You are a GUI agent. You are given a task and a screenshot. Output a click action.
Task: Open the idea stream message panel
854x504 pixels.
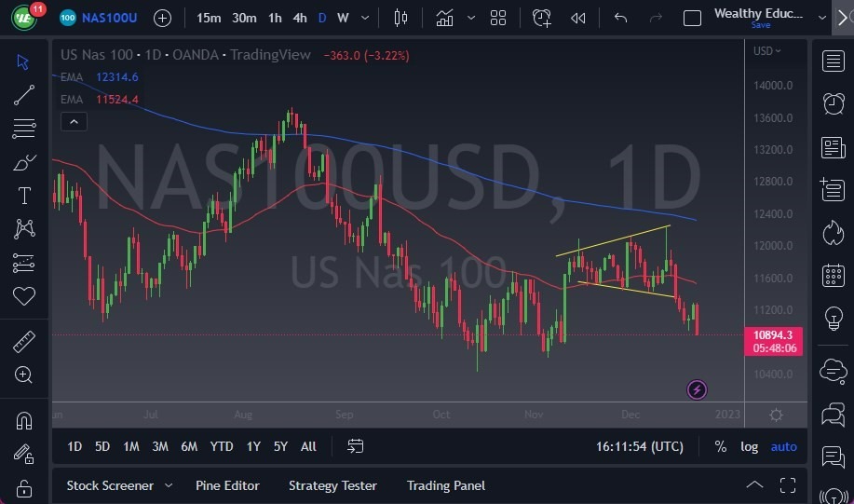click(833, 456)
